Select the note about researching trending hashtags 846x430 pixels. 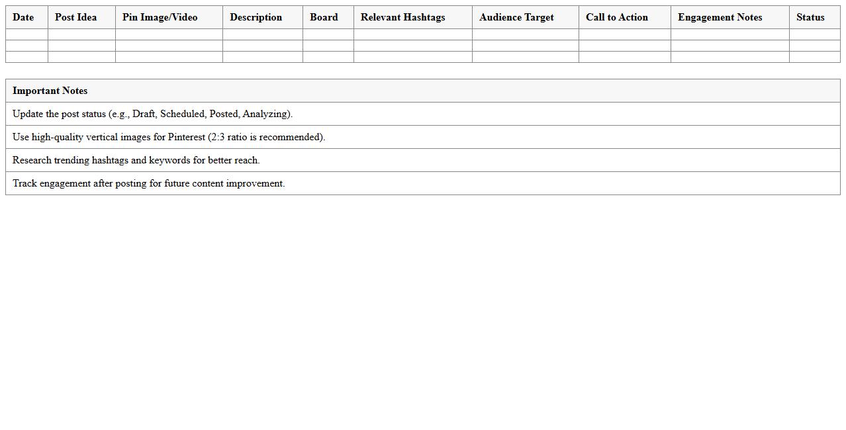(x=136, y=160)
